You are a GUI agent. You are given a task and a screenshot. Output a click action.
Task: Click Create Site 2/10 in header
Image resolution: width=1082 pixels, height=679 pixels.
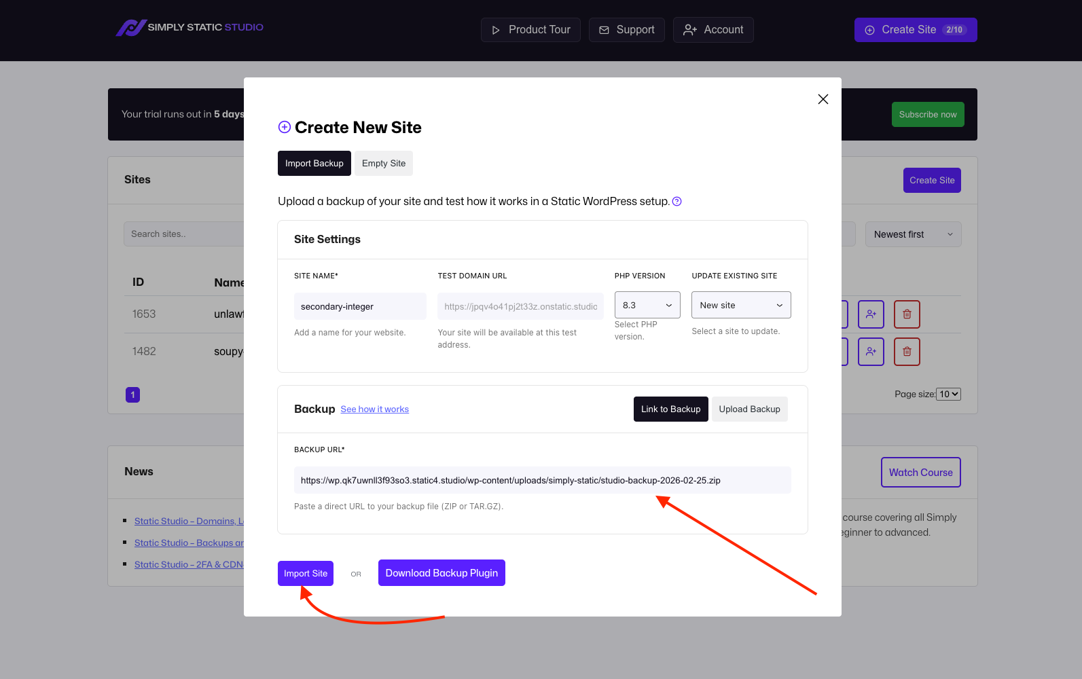[916, 30]
